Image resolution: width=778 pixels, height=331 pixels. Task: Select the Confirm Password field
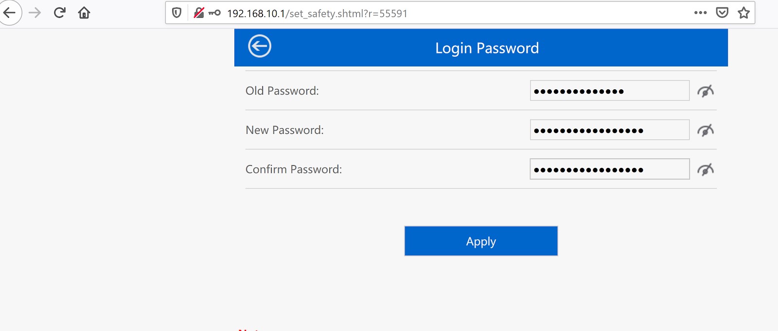click(609, 169)
